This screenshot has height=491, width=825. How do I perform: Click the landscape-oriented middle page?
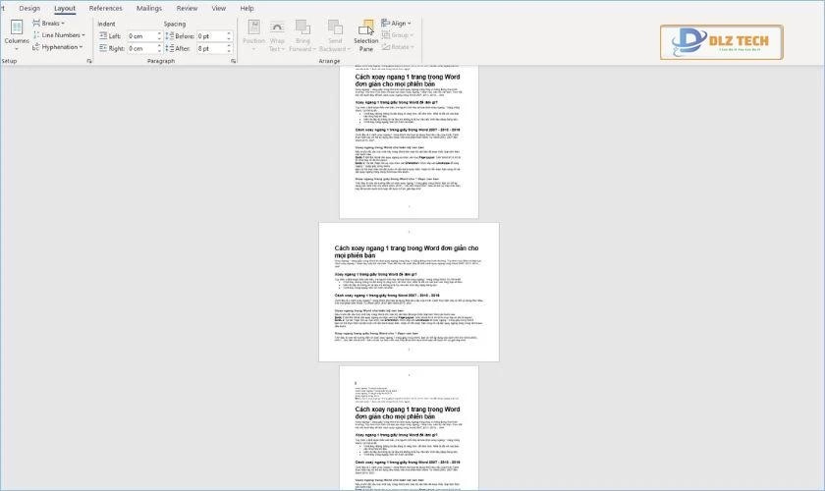[409, 292]
